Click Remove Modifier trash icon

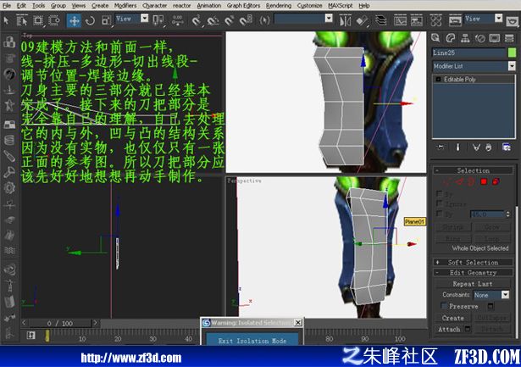pyautogui.click(x=489, y=147)
